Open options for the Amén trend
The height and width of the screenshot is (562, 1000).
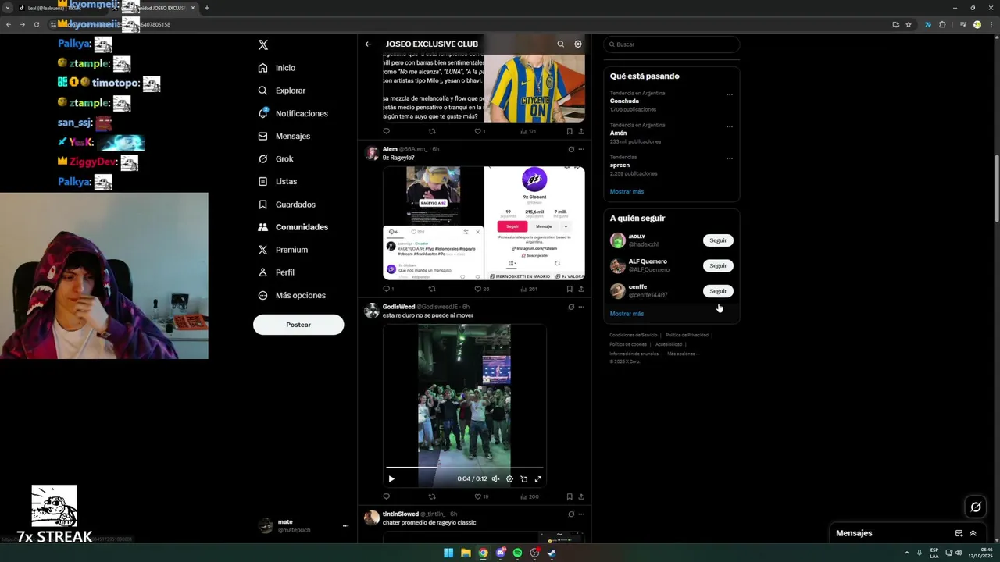point(730,126)
